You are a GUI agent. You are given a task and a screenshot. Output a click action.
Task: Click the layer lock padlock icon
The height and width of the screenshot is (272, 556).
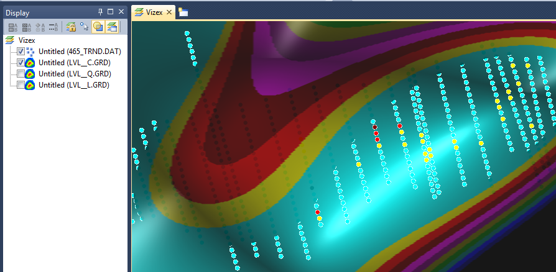[71, 27]
